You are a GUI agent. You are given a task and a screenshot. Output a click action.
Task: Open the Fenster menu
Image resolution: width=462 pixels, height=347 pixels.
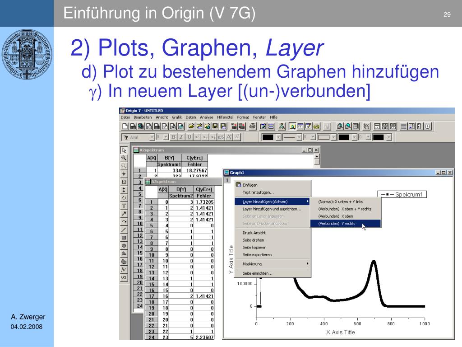259,117
